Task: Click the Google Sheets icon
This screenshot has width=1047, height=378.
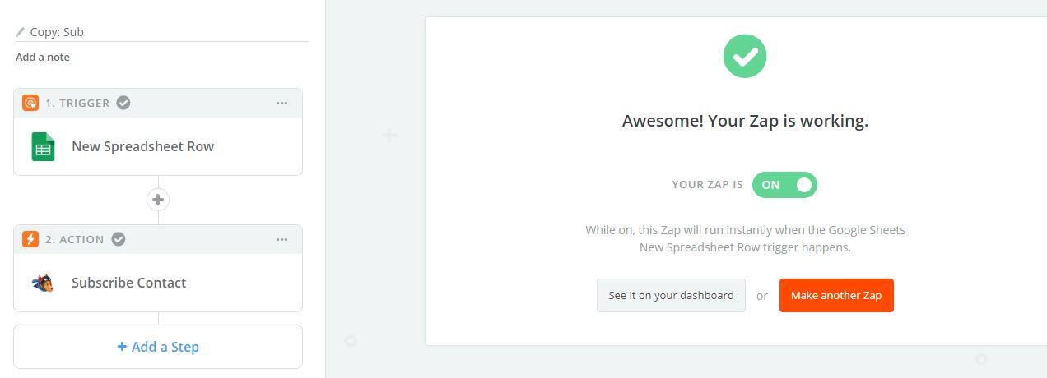Action: (x=43, y=146)
